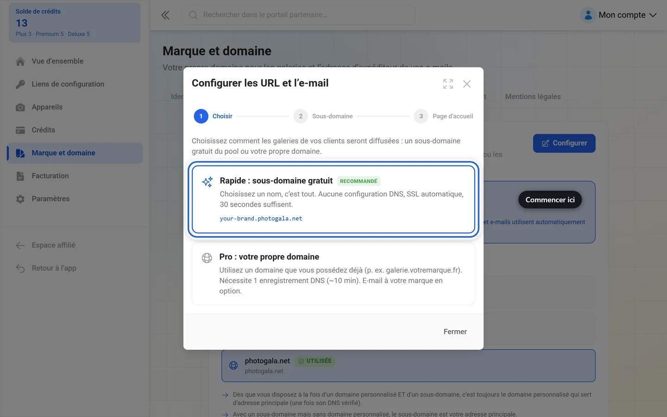Select Pro : votre propre domaine option
The image size is (667, 417).
333,273
